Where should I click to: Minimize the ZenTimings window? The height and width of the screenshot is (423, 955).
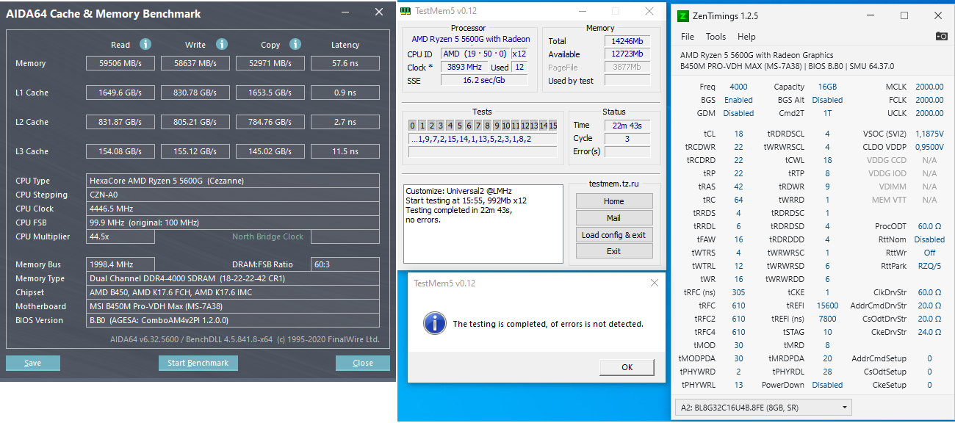[871, 15]
